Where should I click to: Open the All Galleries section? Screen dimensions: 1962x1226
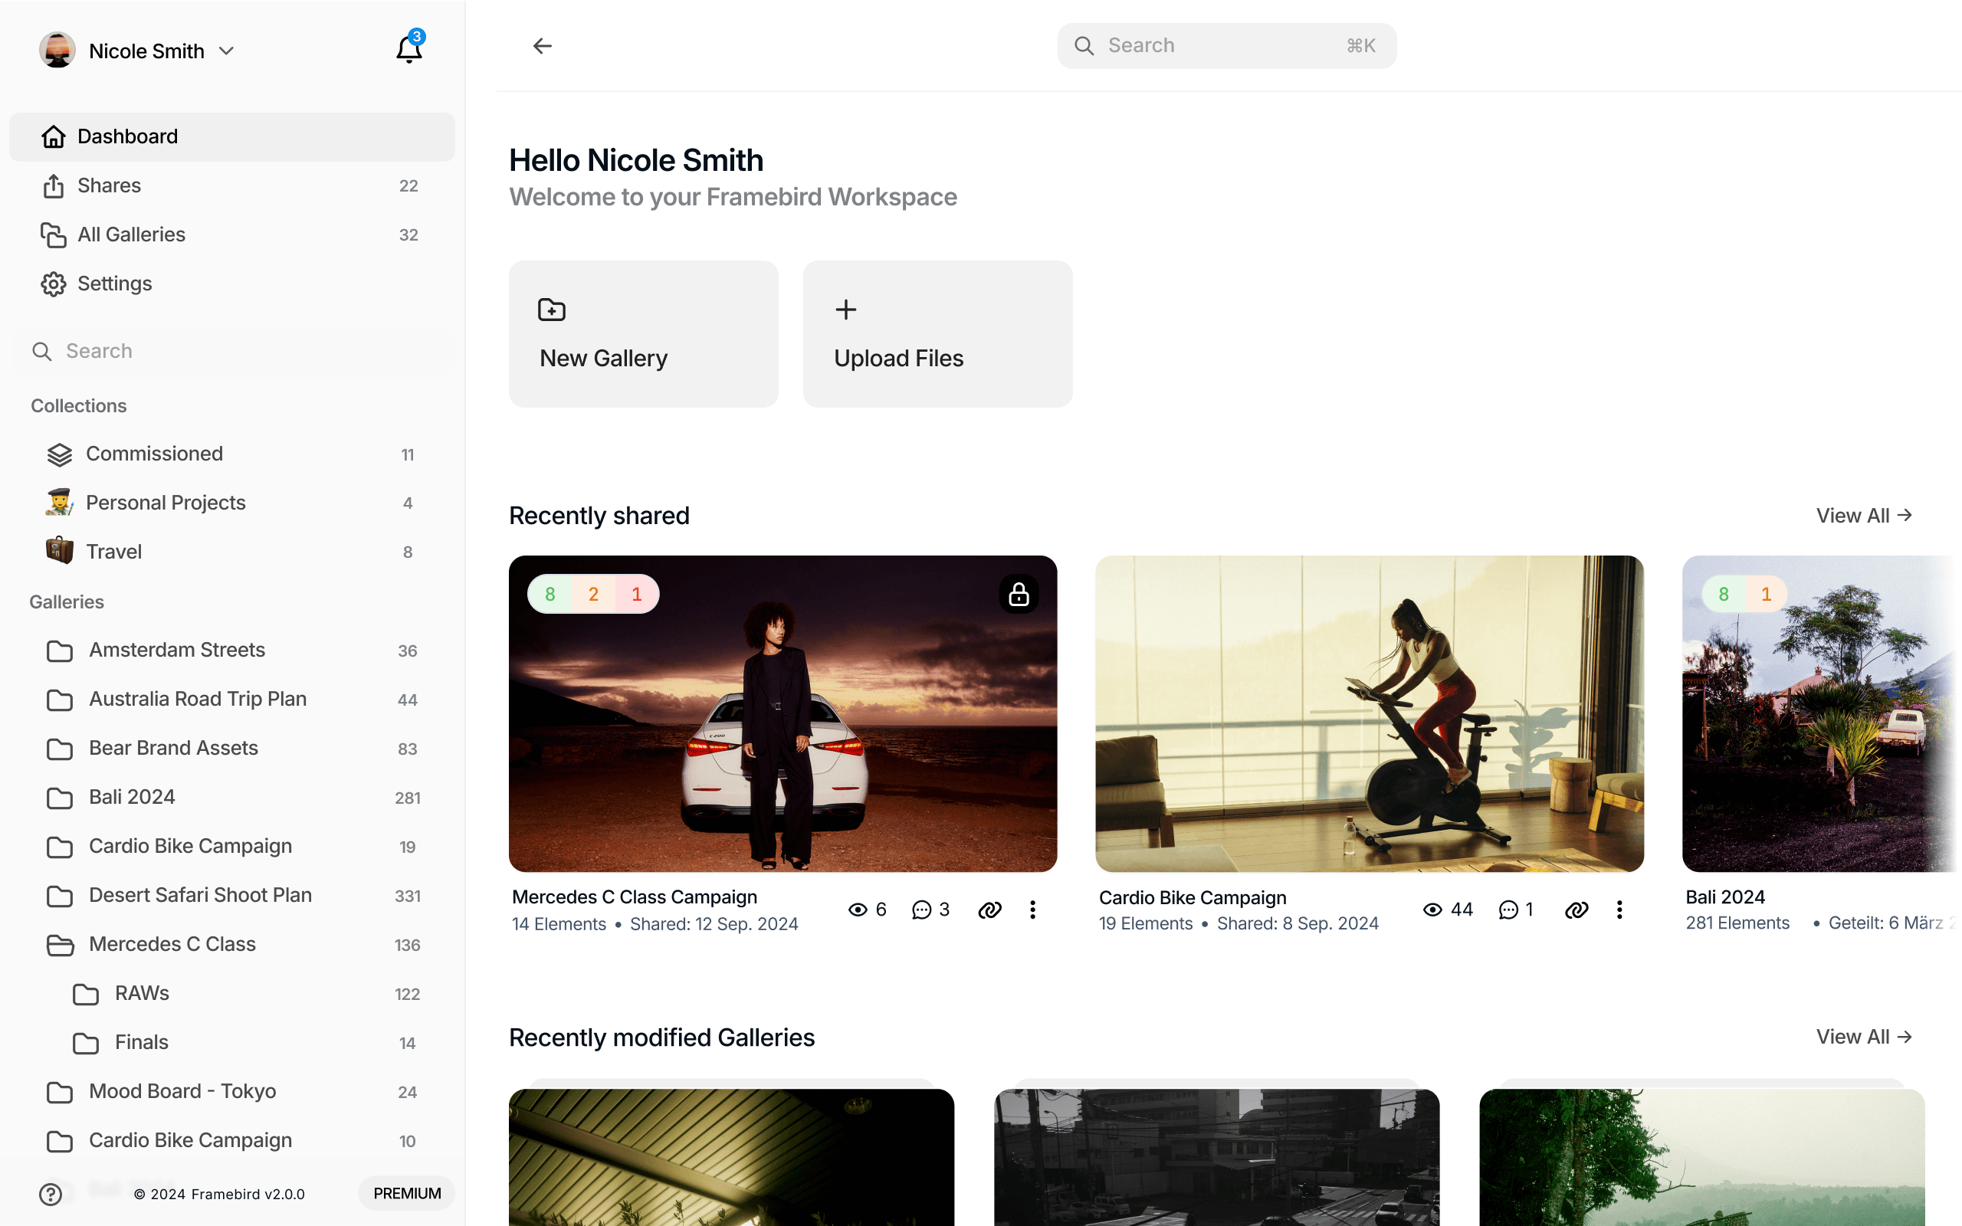click(x=131, y=234)
